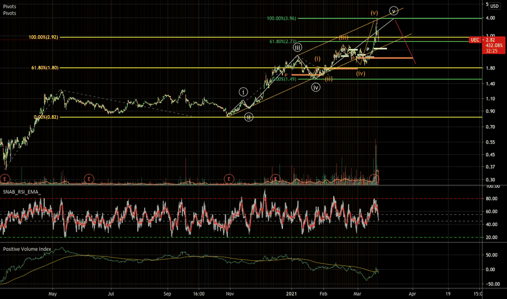Click the 32:25 bar countdown

[x=491, y=51]
